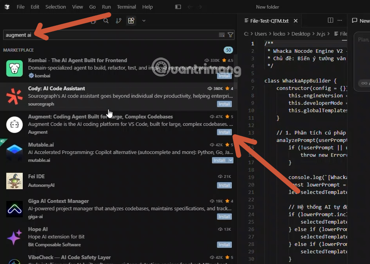
Task: Open "VibeCheck — AI Code Safety Layer" entry
Action: point(69,257)
